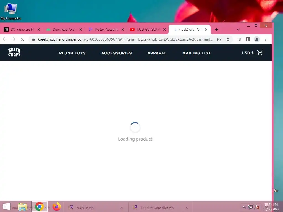Share this page
This screenshot has height=212, width=283.
coord(219,39)
